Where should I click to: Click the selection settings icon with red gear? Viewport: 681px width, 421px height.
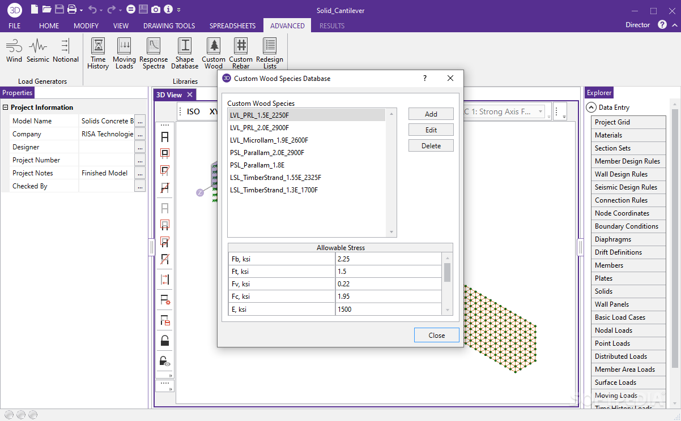165,300
